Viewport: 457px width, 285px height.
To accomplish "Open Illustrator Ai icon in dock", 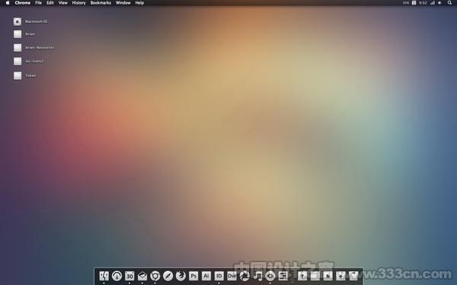I will (206, 276).
